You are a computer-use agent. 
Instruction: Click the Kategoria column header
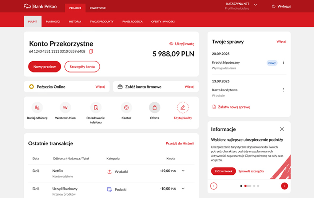pyautogui.click(x=113, y=158)
